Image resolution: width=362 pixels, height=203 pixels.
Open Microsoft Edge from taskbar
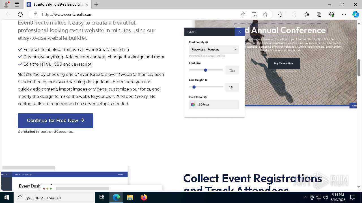click(x=116, y=197)
